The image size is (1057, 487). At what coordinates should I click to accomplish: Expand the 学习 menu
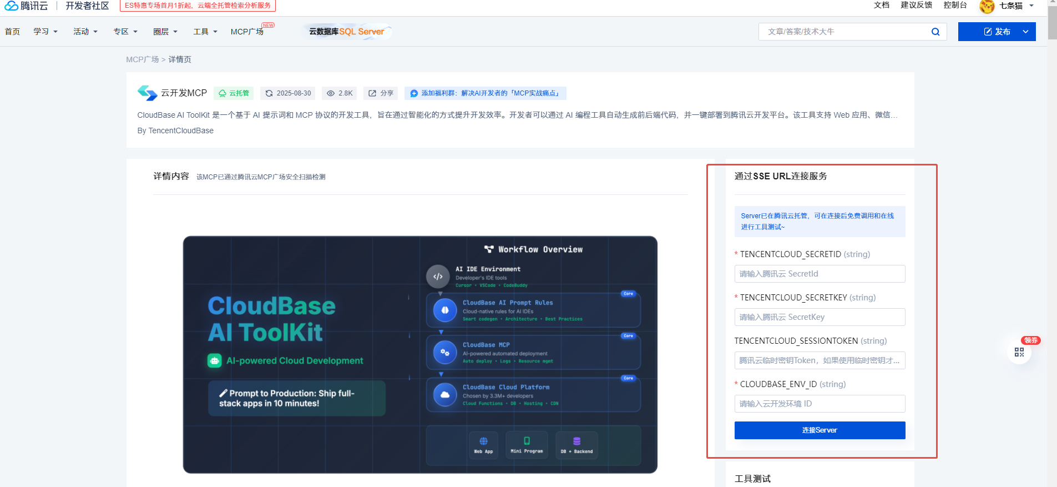coord(45,32)
